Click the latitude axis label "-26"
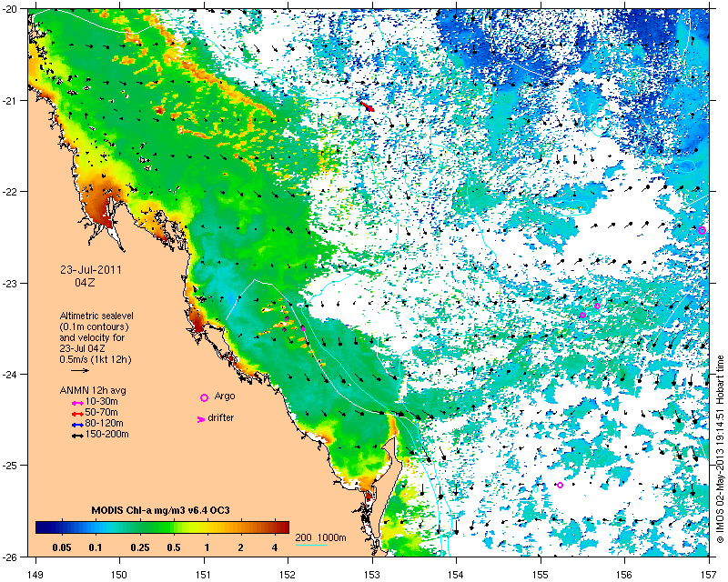This screenshot has height=582, width=728. point(9,557)
